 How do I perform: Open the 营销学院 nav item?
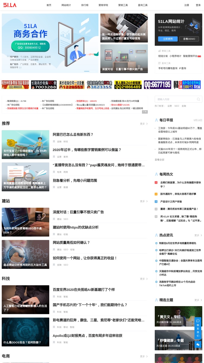(103, 5)
